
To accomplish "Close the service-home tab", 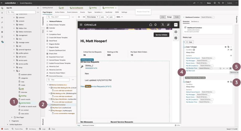I will pyautogui.click(x=116, y=8).
